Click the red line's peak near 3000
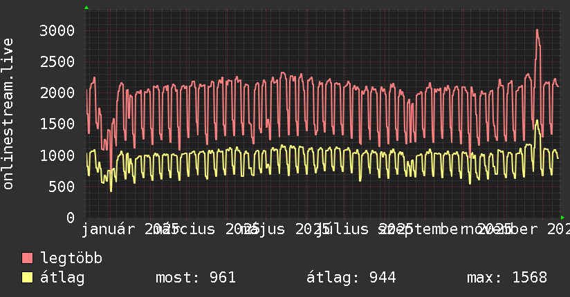Screen dimensions: 570x297 [537, 30]
